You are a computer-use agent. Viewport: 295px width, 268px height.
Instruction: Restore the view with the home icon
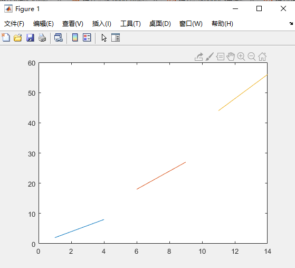click(x=262, y=57)
